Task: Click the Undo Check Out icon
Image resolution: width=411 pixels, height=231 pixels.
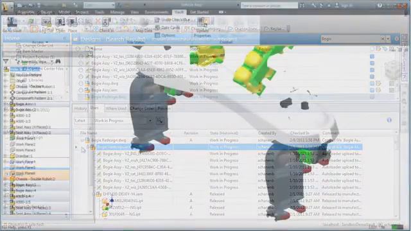Action: pos(157,20)
